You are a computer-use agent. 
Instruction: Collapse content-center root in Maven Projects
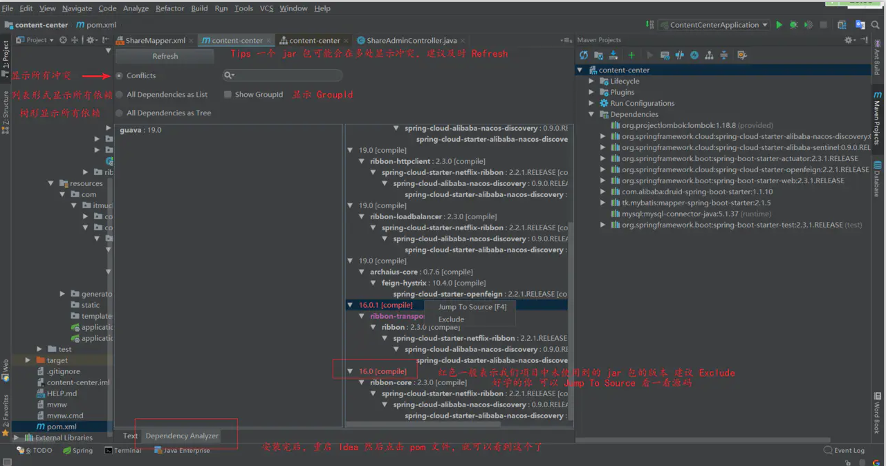pyautogui.click(x=580, y=70)
